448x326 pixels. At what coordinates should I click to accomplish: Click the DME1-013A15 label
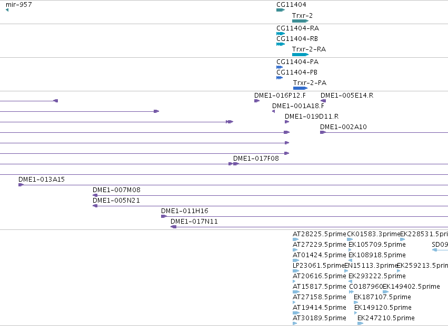tap(42, 180)
